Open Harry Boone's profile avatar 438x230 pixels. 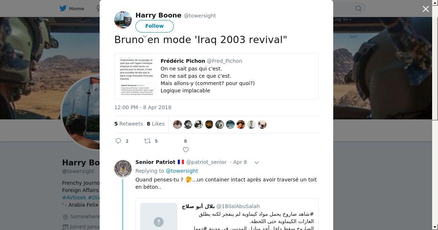[x=123, y=20]
